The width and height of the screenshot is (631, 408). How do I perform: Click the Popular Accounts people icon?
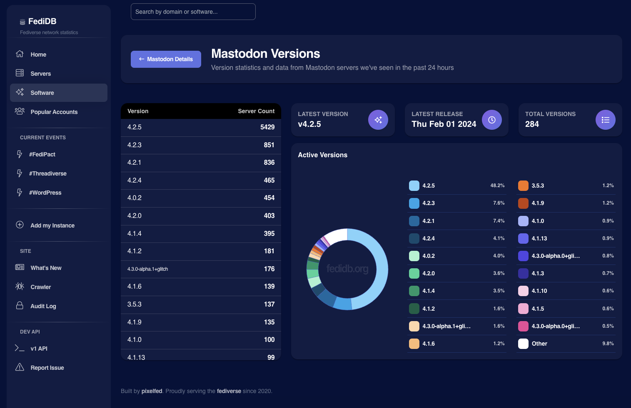click(x=20, y=111)
